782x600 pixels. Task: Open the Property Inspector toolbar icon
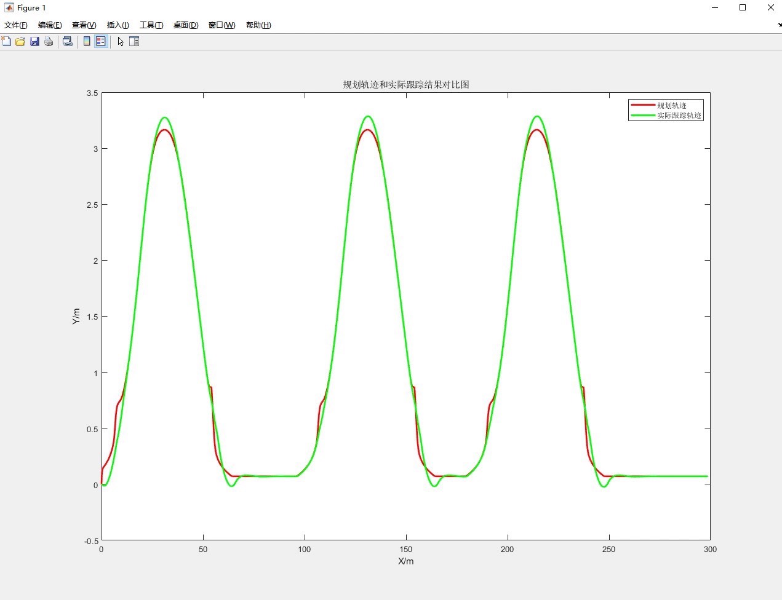point(134,41)
